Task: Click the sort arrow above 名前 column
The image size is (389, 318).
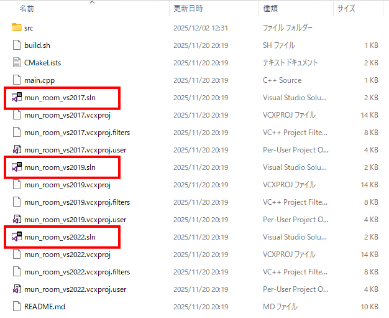Action: [x=92, y=2]
